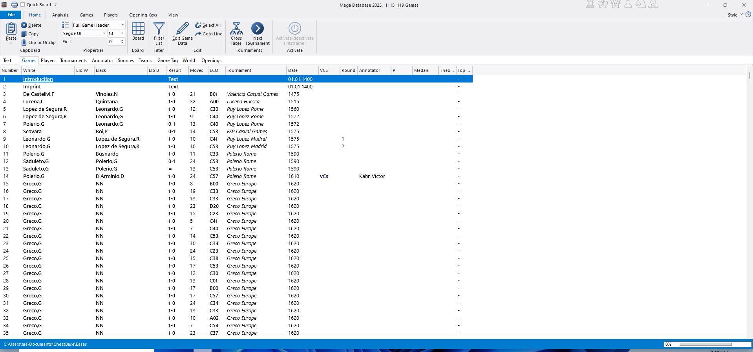
Task: Open the Board grid icon
Action: 138,29
